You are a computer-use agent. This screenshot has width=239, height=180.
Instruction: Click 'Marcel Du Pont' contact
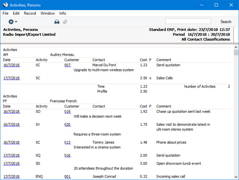point(104,65)
